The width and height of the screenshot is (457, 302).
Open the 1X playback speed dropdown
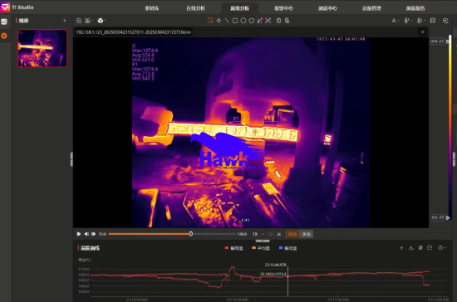pyautogui.click(x=258, y=234)
